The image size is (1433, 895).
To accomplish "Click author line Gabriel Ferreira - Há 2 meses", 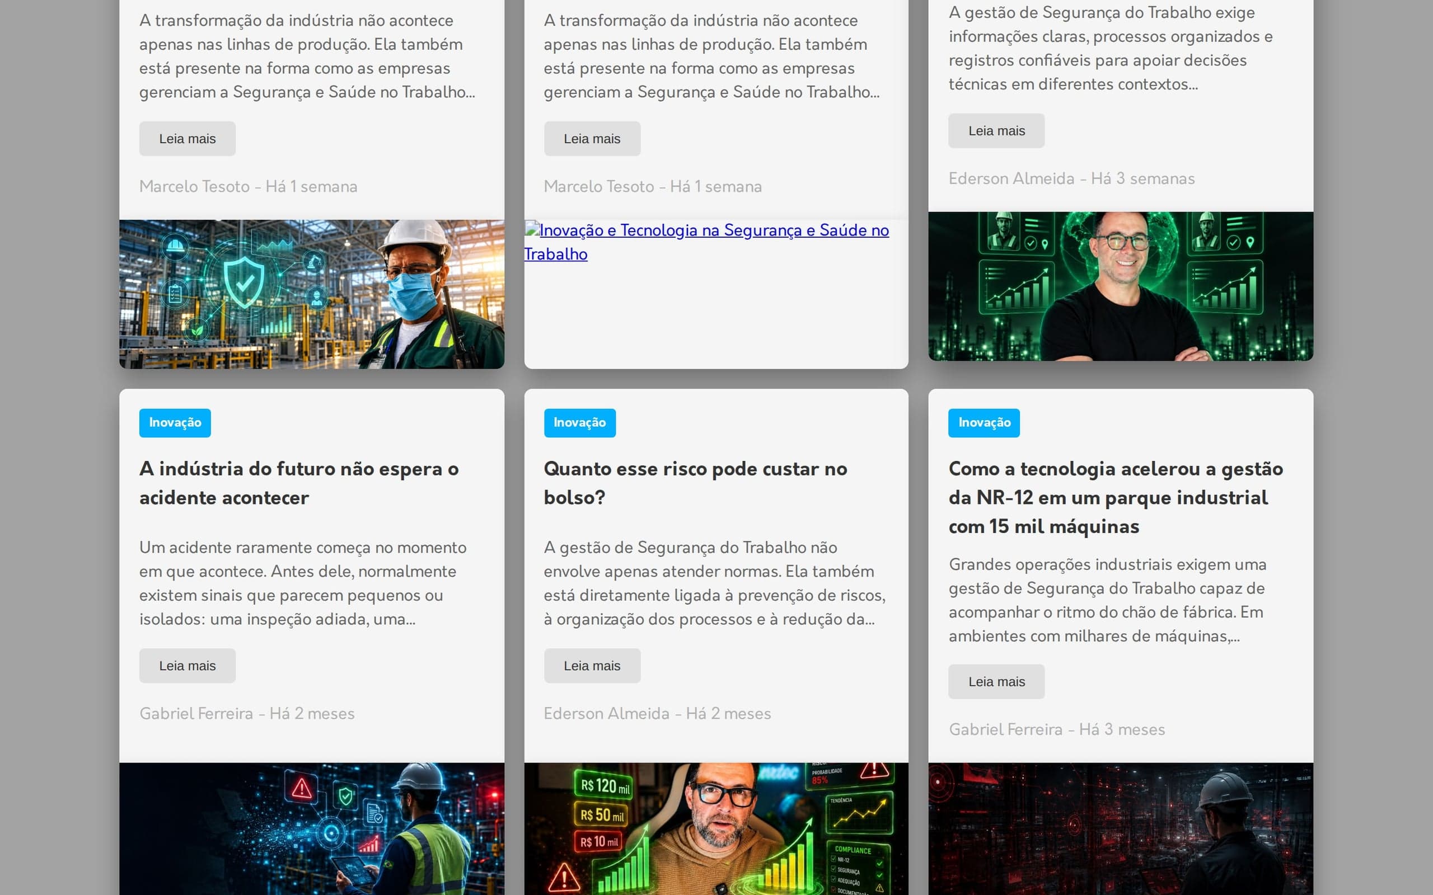I will pos(247,713).
